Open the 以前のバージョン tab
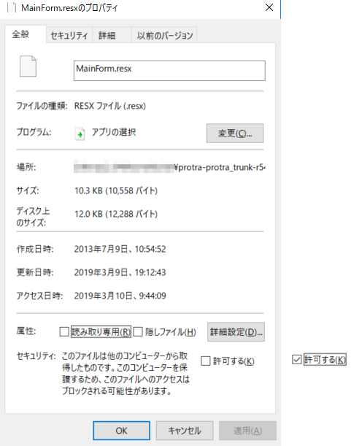The width and height of the screenshot is (362, 446). click(x=165, y=36)
